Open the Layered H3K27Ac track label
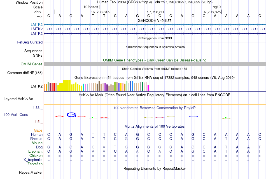Image resolution: width=266 pixels, height=179 pixels. (18, 99)
